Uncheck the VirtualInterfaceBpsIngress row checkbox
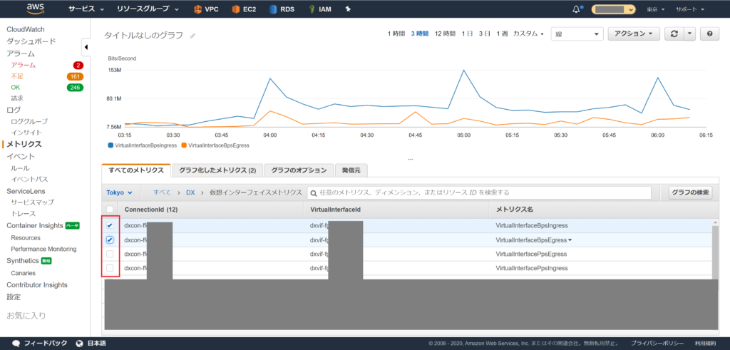This screenshot has width=730, height=350. [x=110, y=225]
